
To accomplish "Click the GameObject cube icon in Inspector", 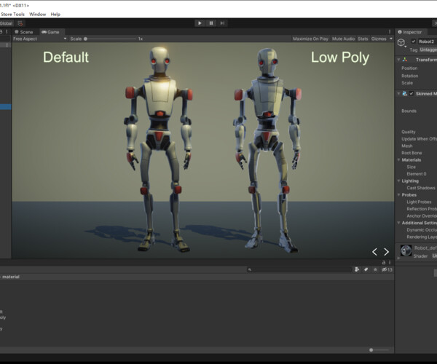I will point(401,42).
